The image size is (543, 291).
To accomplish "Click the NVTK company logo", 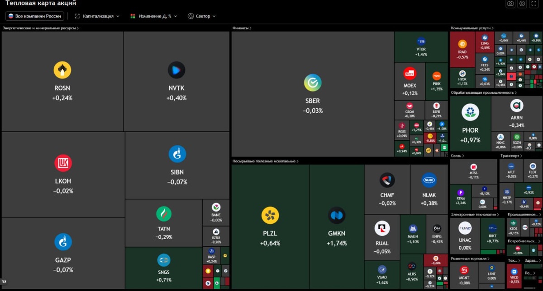I will (x=176, y=70).
